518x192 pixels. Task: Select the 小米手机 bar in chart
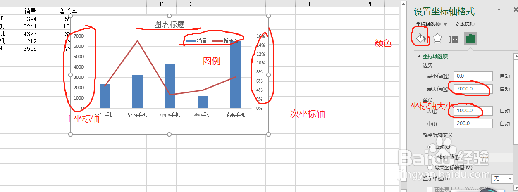click(105, 96)
